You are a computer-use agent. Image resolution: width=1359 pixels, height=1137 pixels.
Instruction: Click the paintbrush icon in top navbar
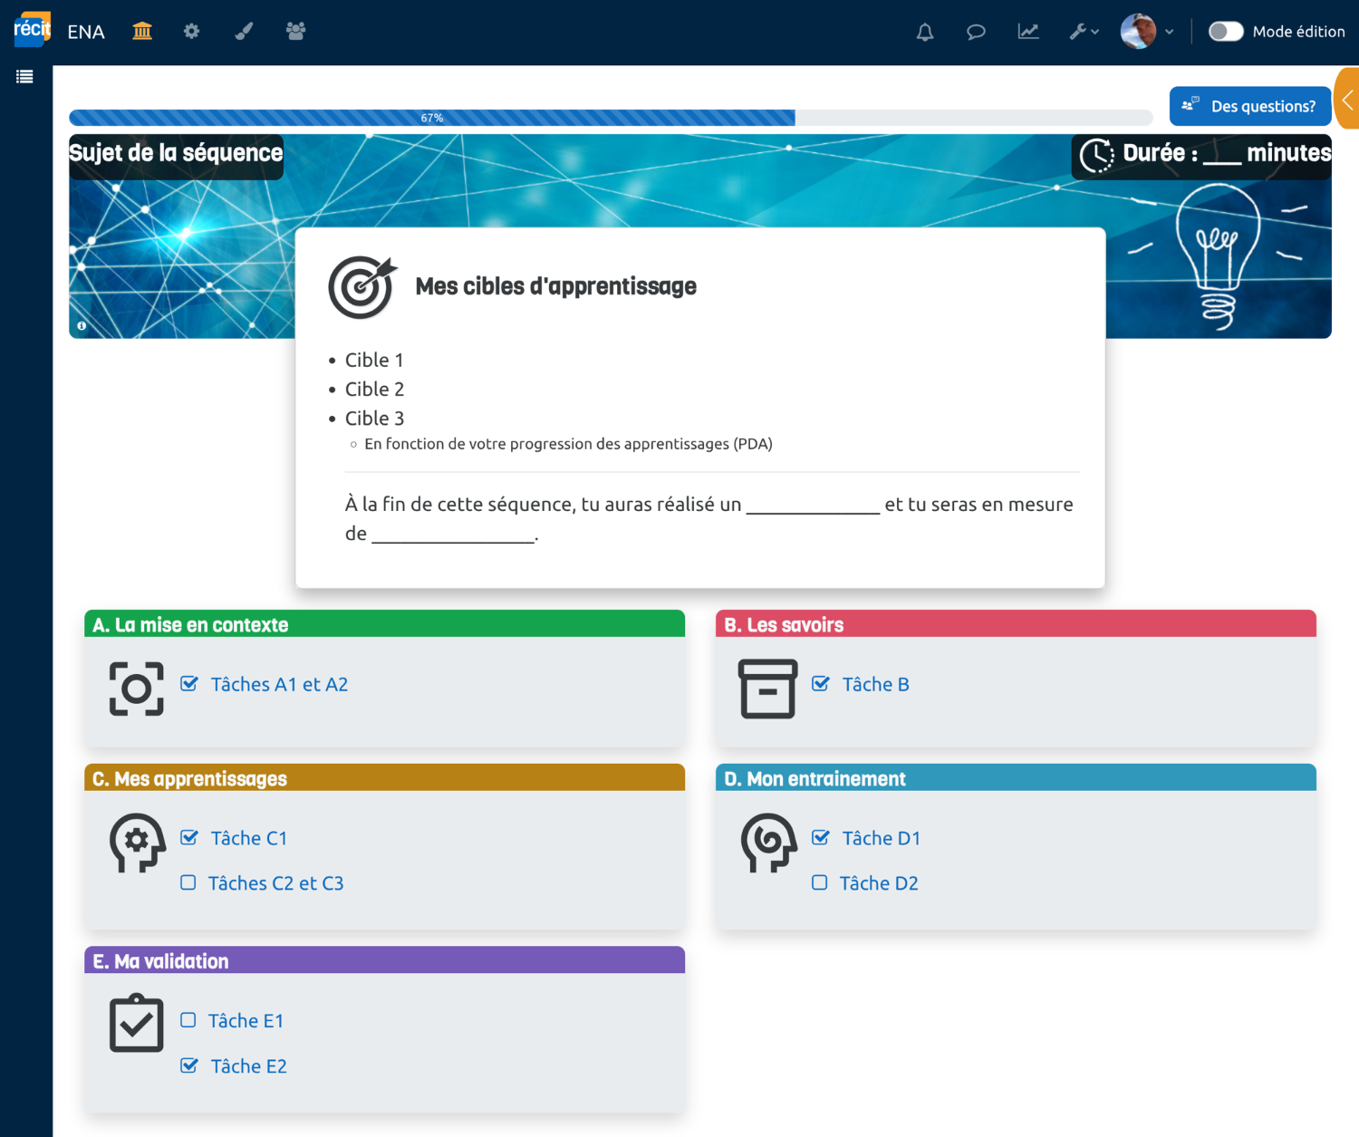(x=244, y=32)
